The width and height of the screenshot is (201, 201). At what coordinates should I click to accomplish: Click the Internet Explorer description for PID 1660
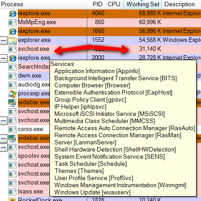point(182,31)
